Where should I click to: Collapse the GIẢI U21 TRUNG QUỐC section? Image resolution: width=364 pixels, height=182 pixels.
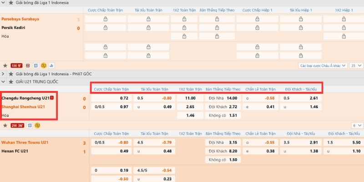click(x=3, y=82)
